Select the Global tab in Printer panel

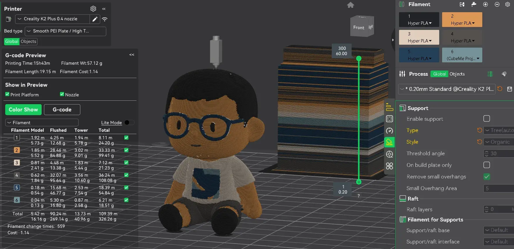pyautogui.click(x=12, y=41)
